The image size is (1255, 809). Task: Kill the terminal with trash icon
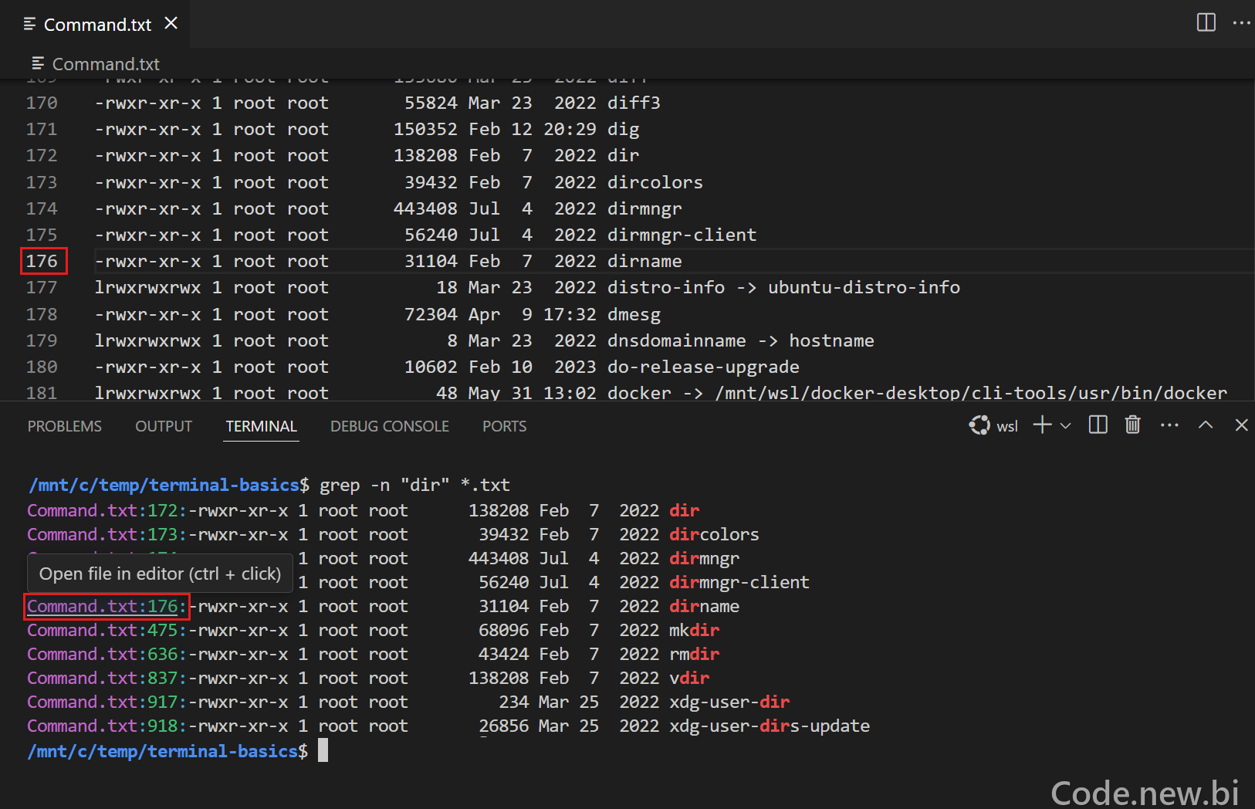pyautogui.click(x=1132, y=425)
